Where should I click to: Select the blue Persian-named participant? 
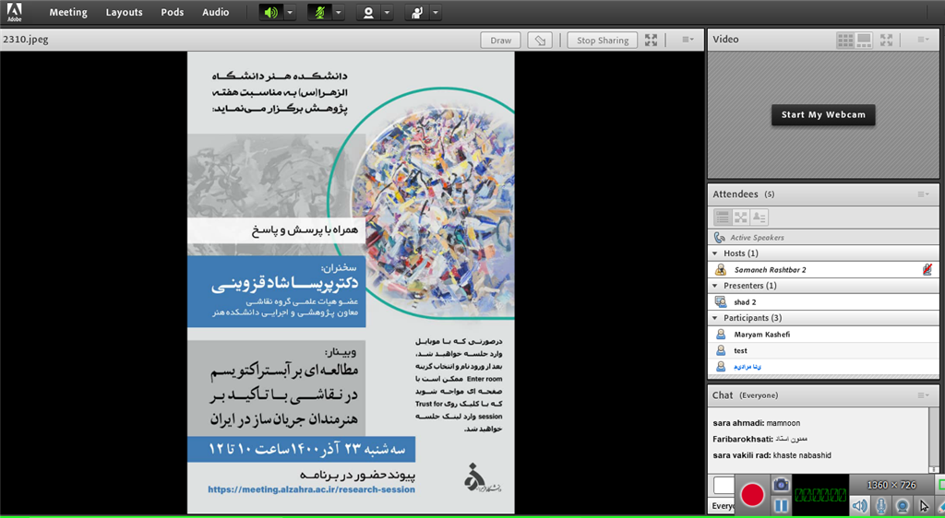click(x=823, y=367)
